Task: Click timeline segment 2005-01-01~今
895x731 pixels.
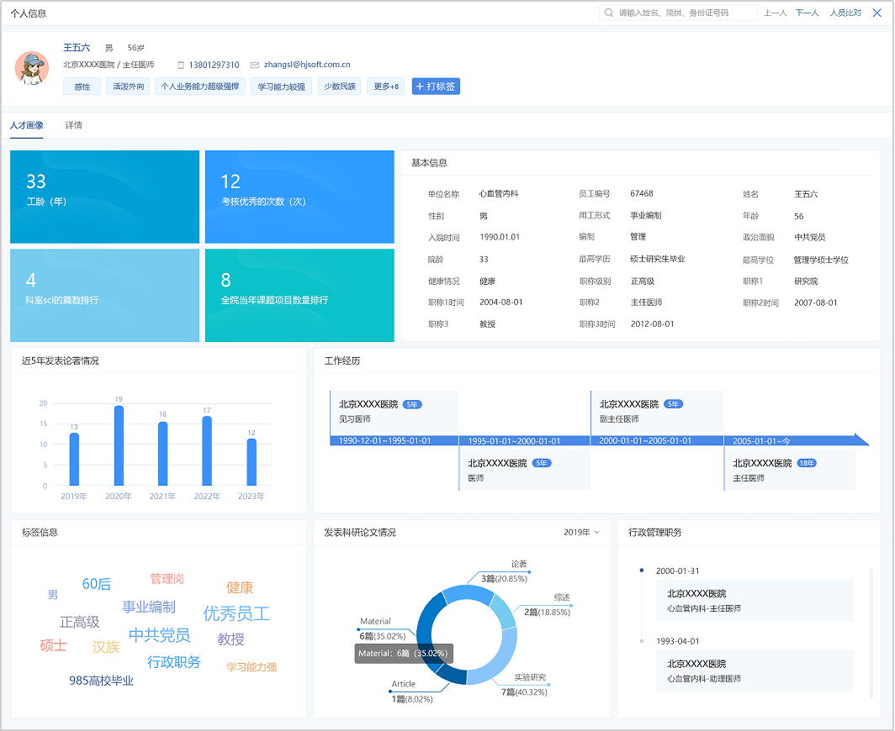Action: tap(797, 441)
